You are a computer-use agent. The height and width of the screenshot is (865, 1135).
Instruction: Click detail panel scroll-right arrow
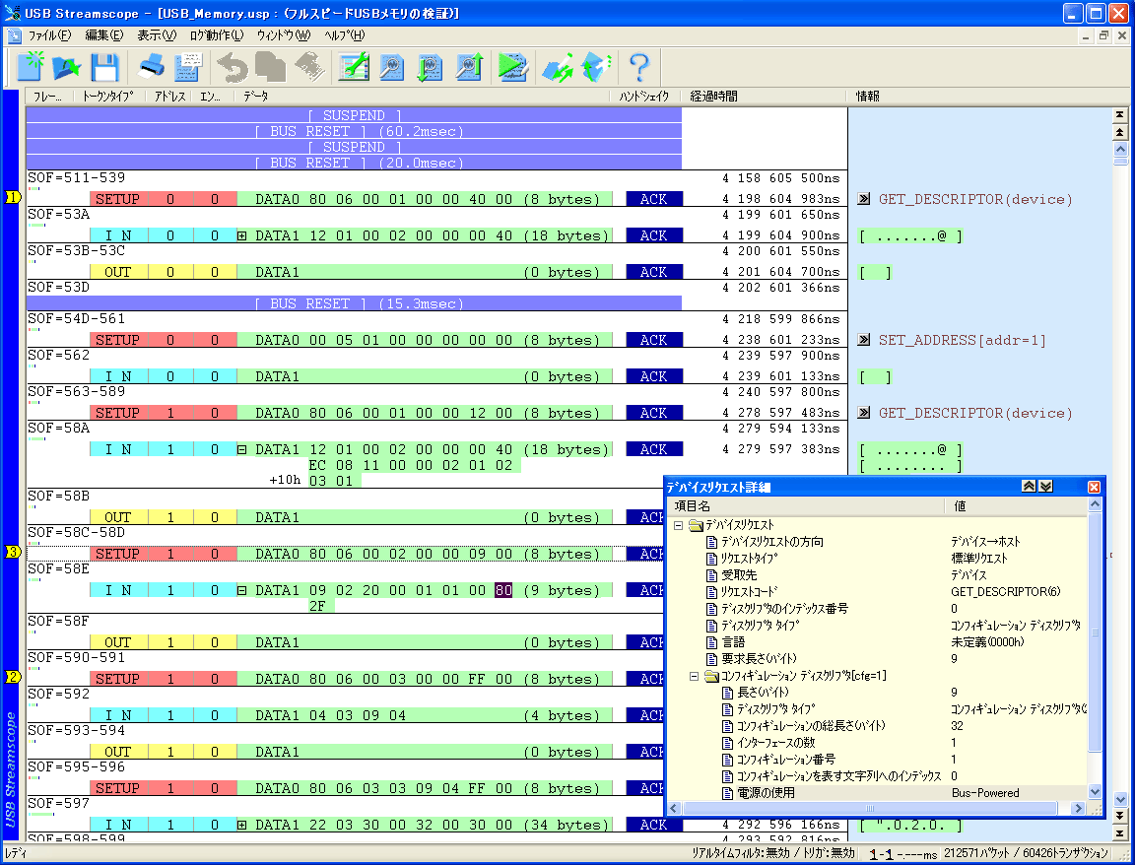(x=1078, y=808)
